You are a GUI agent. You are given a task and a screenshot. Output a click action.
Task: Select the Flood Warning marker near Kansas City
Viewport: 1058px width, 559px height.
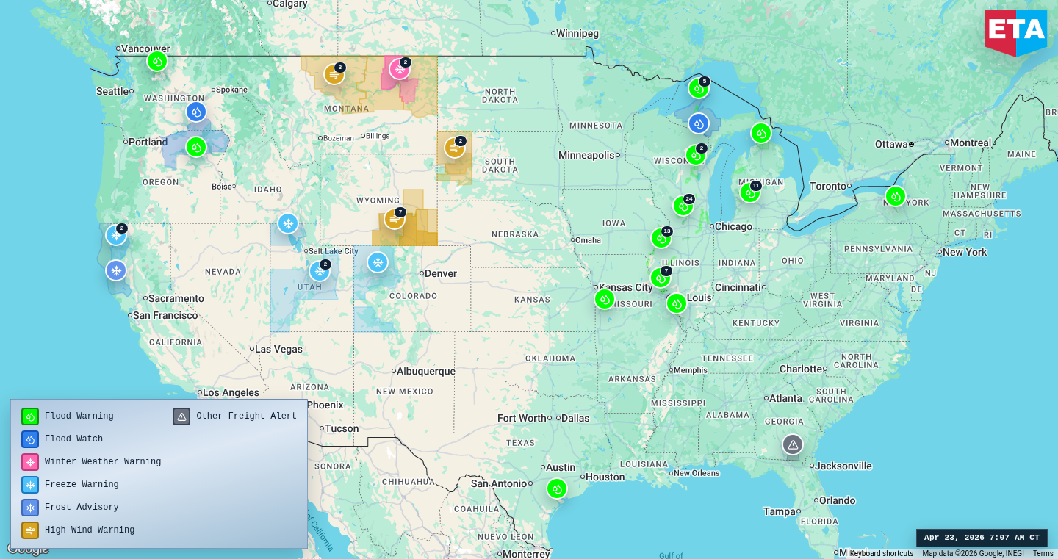click(x=604, y=299)
